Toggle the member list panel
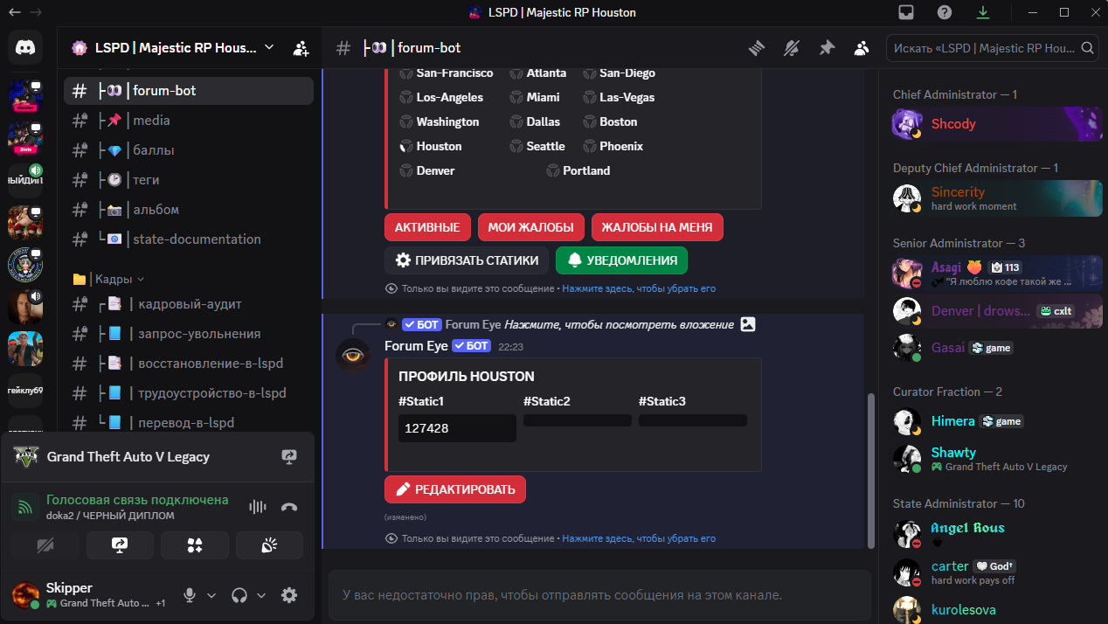 coord(862,48)
